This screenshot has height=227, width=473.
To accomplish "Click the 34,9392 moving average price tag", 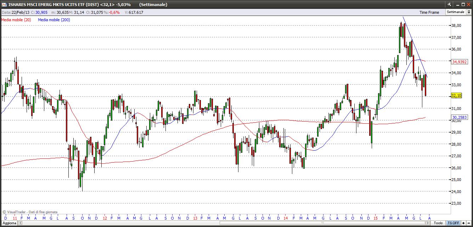I will tap(460, 62).
